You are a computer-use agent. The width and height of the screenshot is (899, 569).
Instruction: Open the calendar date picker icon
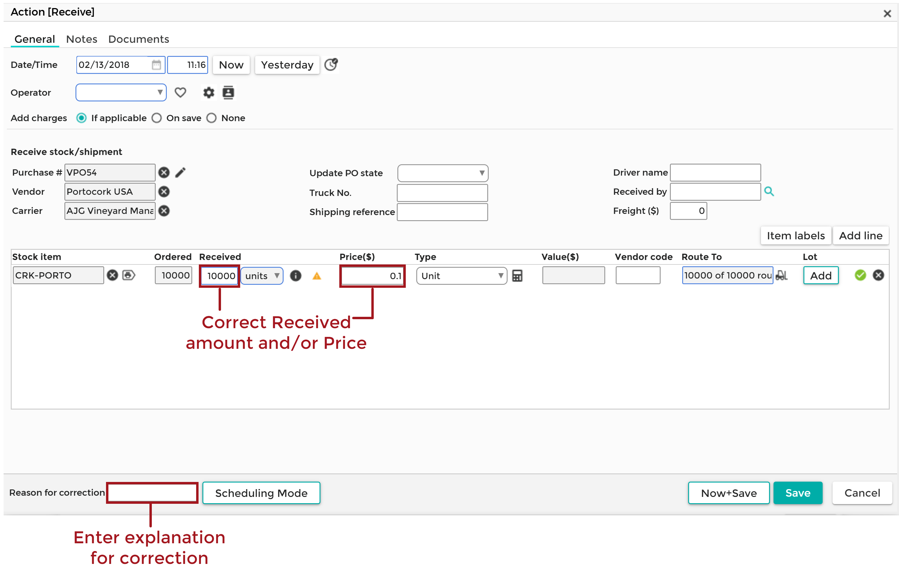coord(156,65)
